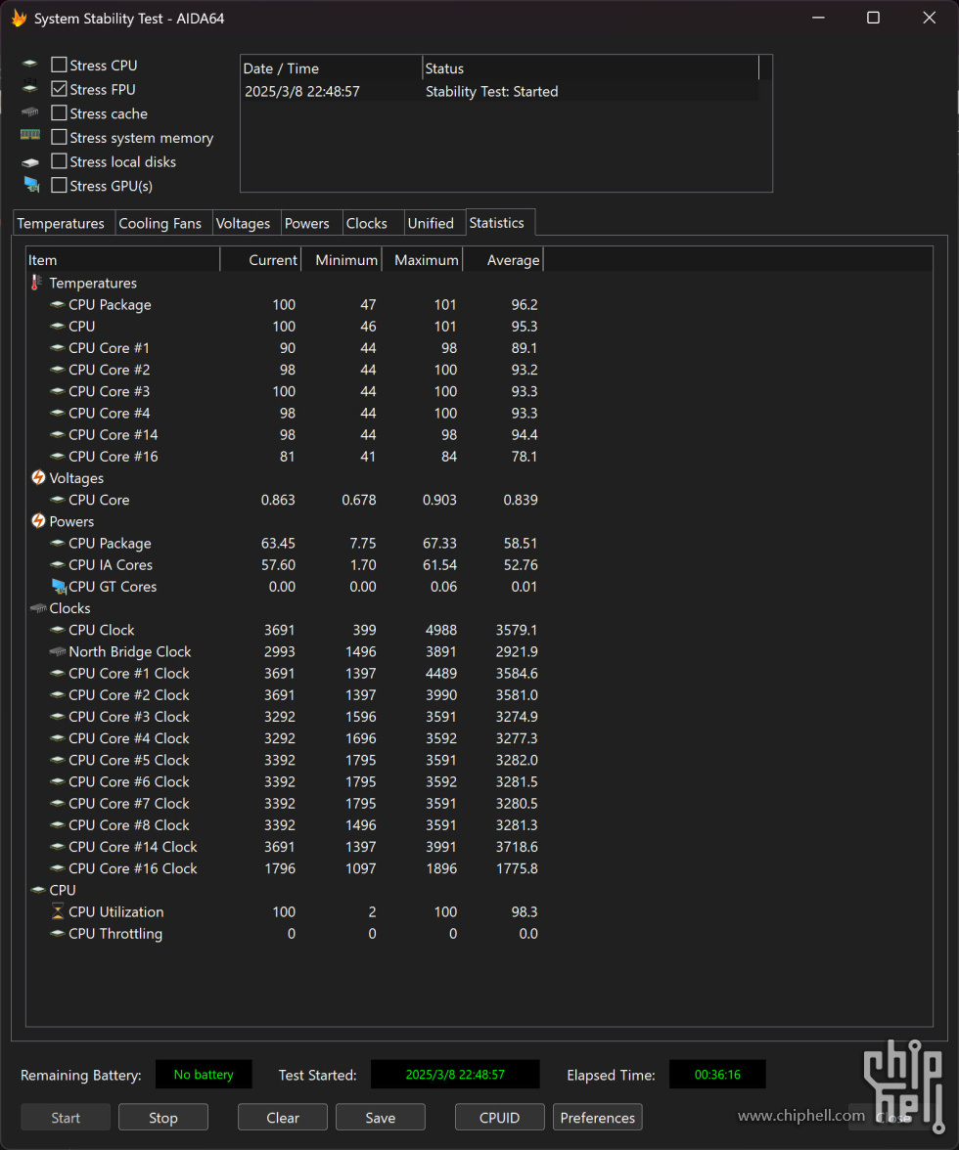Screen dimensions: 959x1150
Task: Stop the stability test with Stop button
Action: (162, 1118)
